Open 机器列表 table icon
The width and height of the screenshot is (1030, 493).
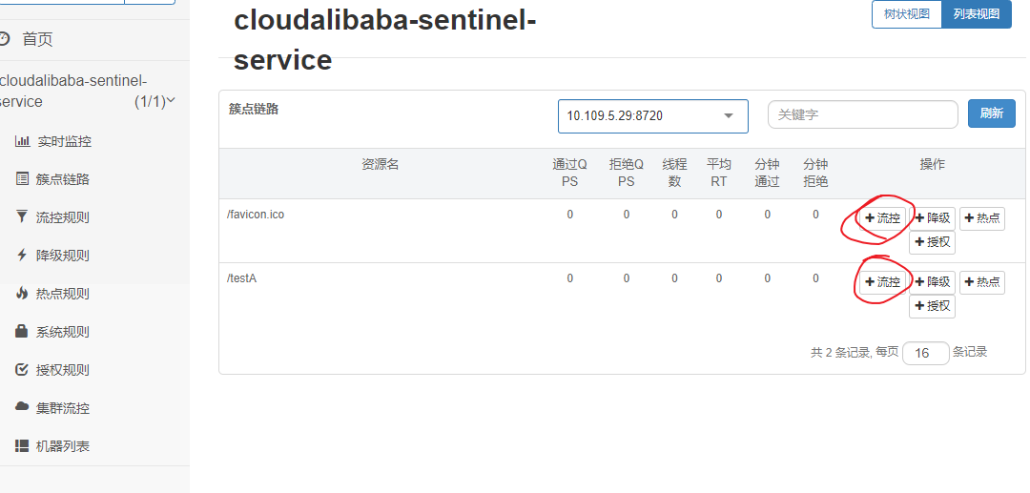point(22,445)
